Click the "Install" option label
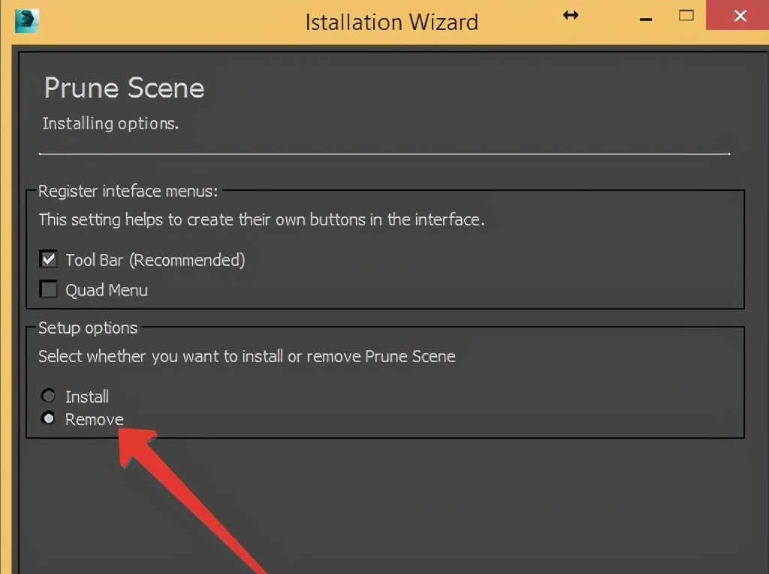Viewport: 769px width, 574px height. coord(87,396)
